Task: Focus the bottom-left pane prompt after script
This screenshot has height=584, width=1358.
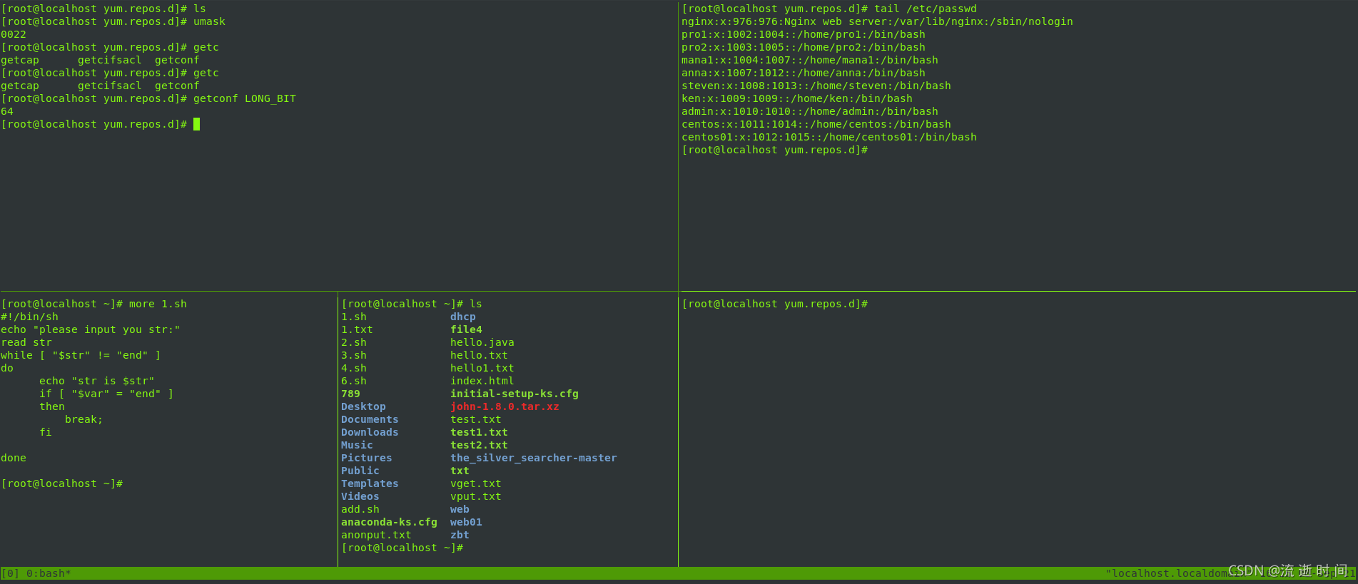Action: point(62,483)
